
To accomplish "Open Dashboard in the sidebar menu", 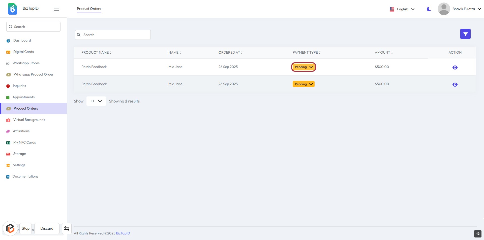I will pyautogui.click(x=22, y=41).
